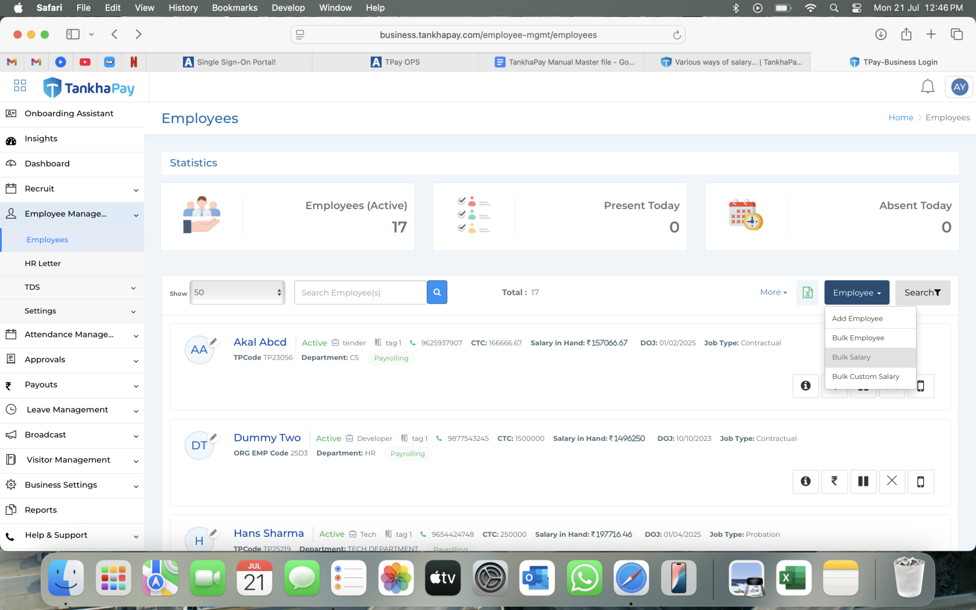Viewport: 976px width, 610px height.
Task: Open the Develop menu in the menu bar
Action: (288, 8)
